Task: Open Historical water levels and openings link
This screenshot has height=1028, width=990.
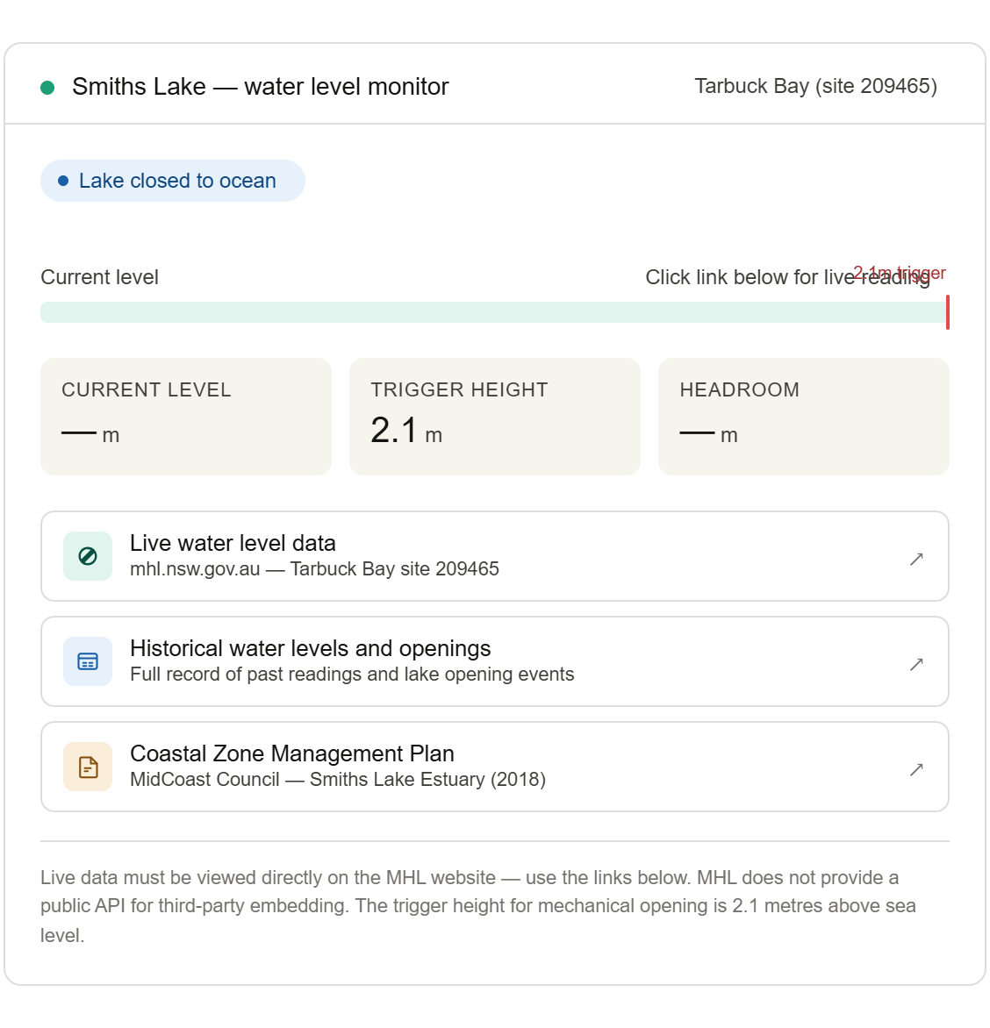Action: click(x=495, y=661)
